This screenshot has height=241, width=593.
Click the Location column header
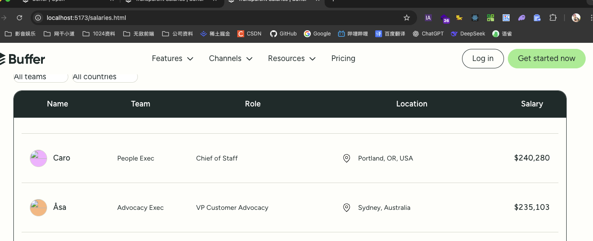(x=412, y=104)
